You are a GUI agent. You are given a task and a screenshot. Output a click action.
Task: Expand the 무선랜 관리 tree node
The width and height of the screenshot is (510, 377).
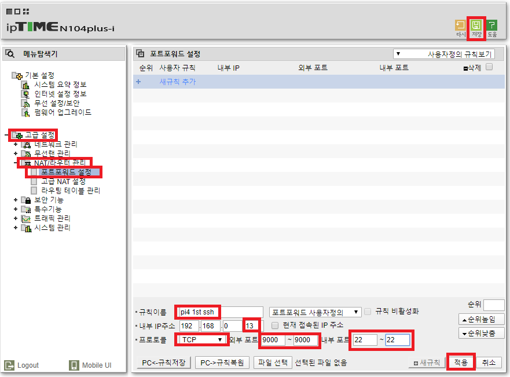point(15,153)
